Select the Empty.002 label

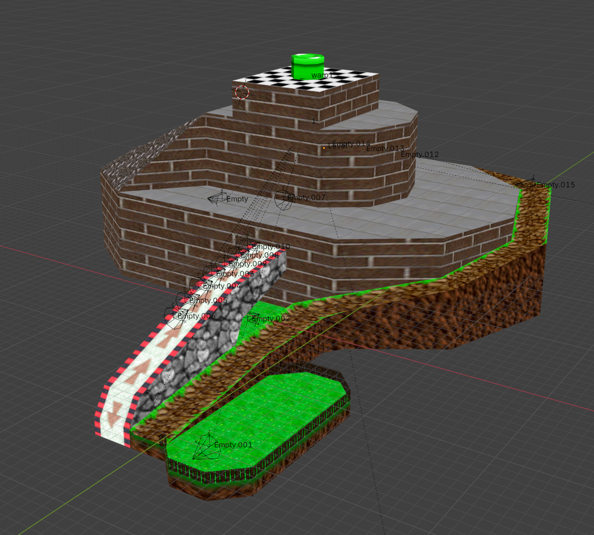[271, 319]
